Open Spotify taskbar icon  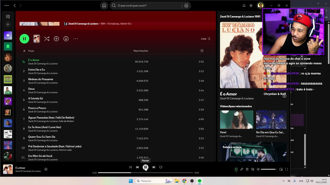(x=200, y=181)
